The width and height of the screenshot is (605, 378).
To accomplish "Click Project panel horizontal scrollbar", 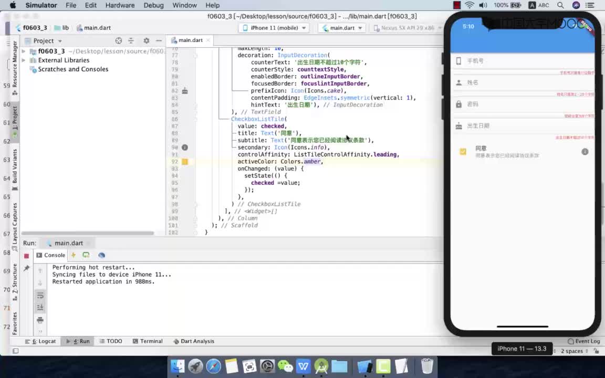I will (88, 233).
